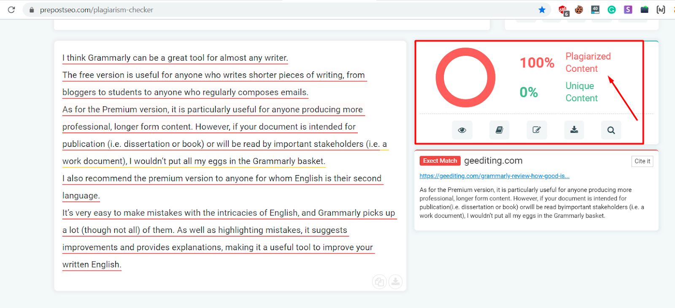Open the cookie extension icon
This screenshot has height=308, width=675.
click(579, 9)
